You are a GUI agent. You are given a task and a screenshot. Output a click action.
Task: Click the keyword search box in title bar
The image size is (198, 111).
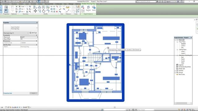146,2
